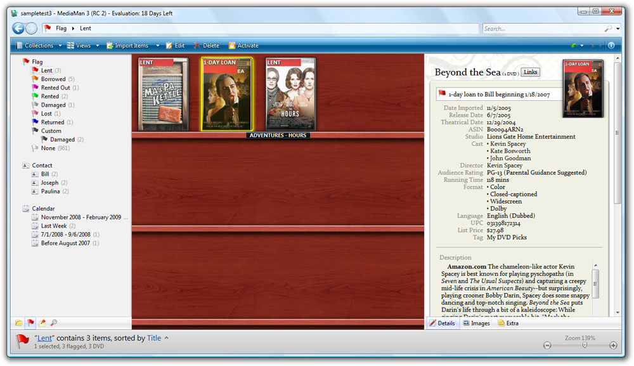Screen dimensions: 634x366
Task: Select 'November 2008 - February 2009' calendar entry
Action: [81, 217]
